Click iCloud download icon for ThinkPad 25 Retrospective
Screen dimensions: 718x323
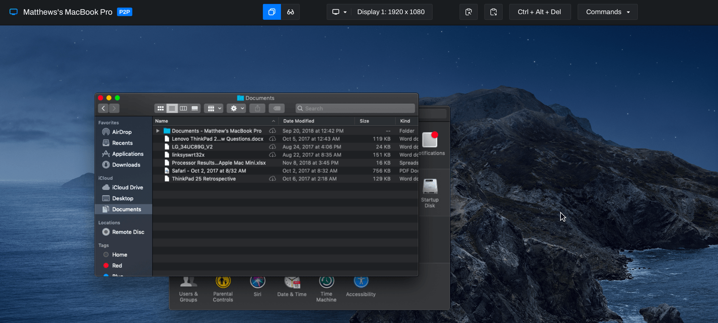coord(272,179)
